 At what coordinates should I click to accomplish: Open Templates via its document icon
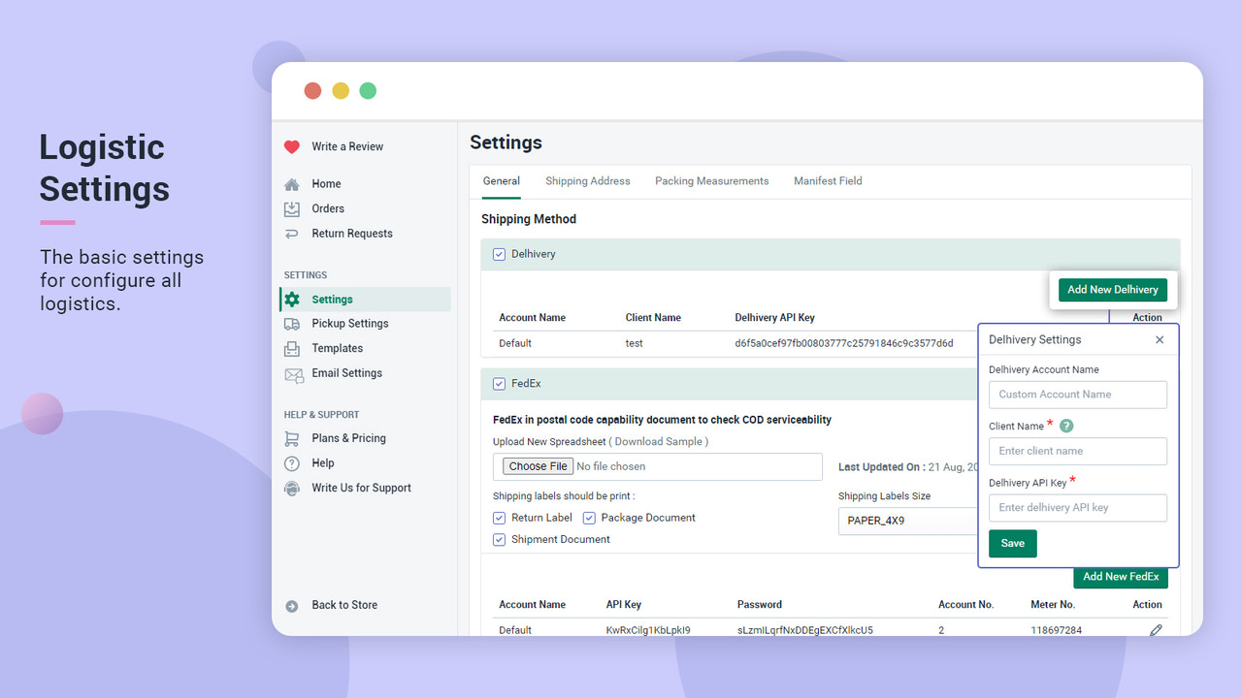click(292, 348)
